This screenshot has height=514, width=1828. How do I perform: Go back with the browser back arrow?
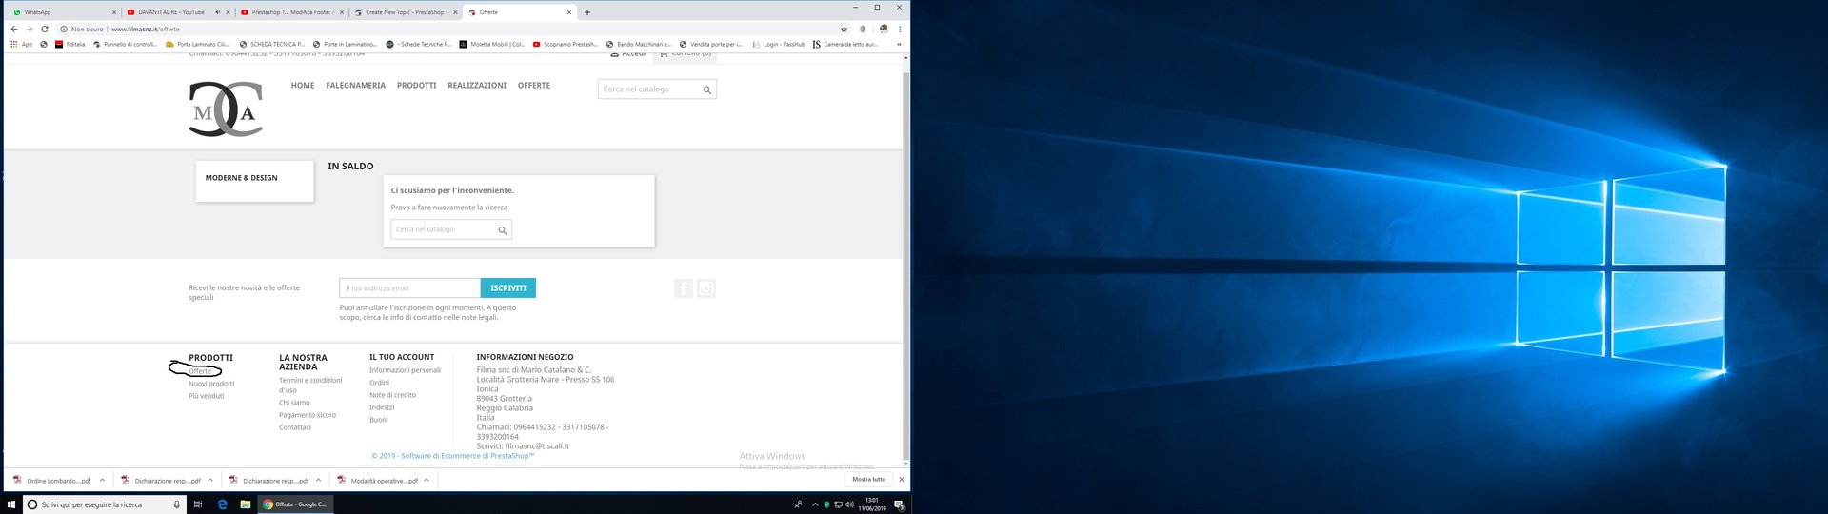[13, 29]
